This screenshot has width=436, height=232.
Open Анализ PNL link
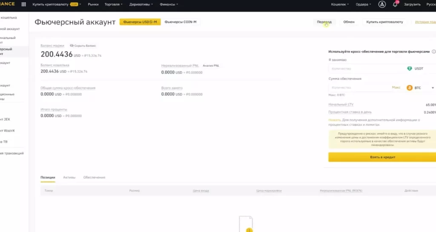click(x=211, y=66)
